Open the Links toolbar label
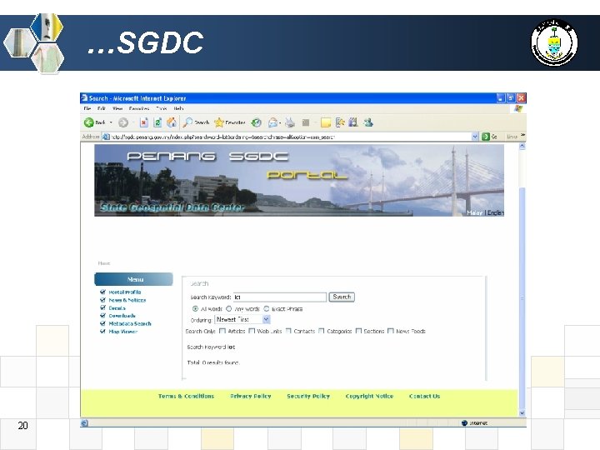 (512, 136)
